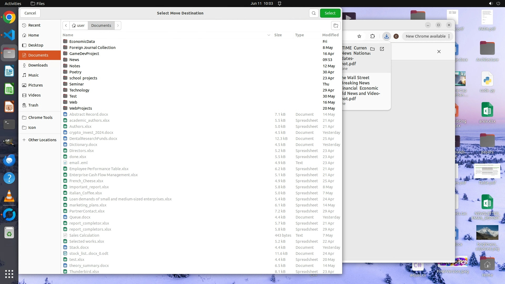Go back with the path bar left arrow
Viewport: 505px width, 284px height.
(x=66, y=26)
